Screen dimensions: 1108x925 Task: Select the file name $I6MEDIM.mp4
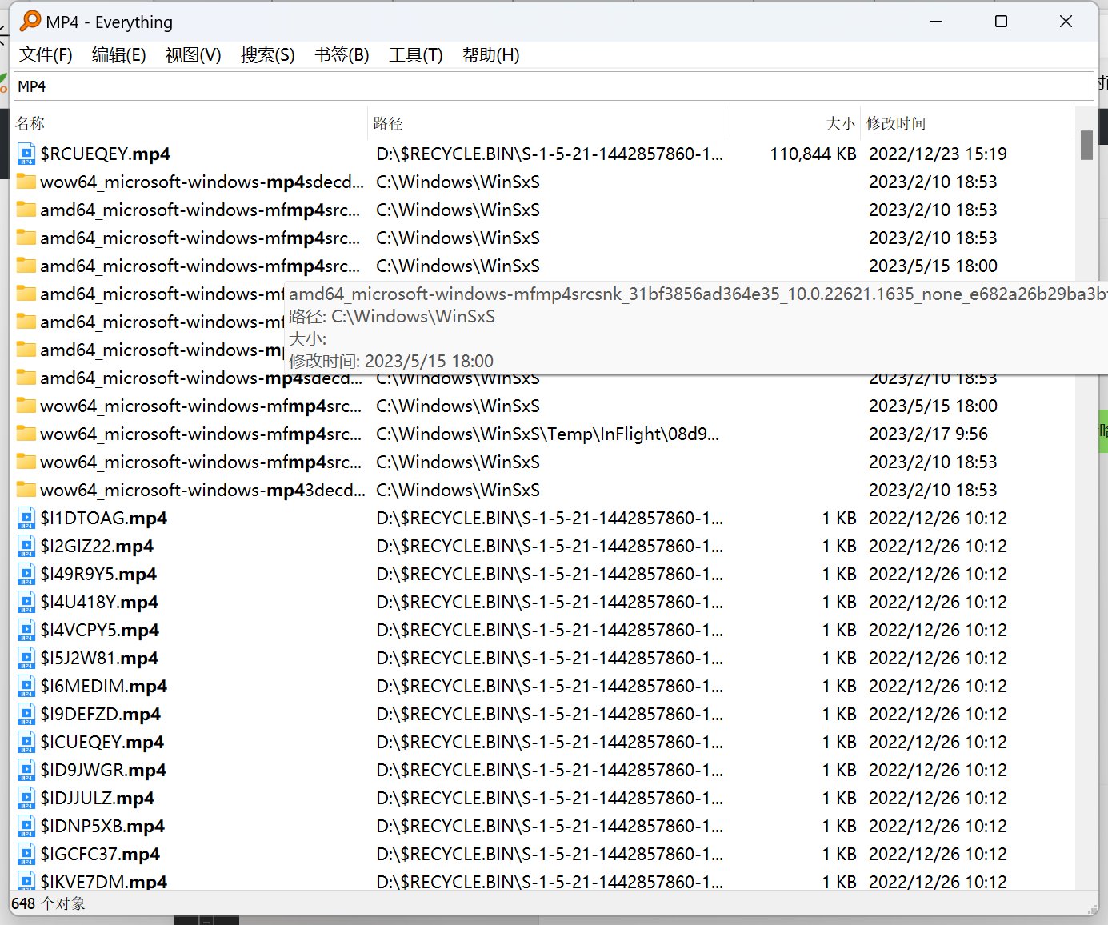pyautogui.click(x=104, y=686)
